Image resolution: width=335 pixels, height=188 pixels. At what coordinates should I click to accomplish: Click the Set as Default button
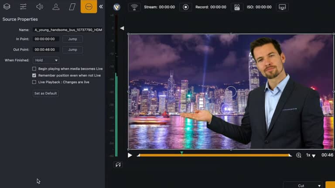point(46,93)
